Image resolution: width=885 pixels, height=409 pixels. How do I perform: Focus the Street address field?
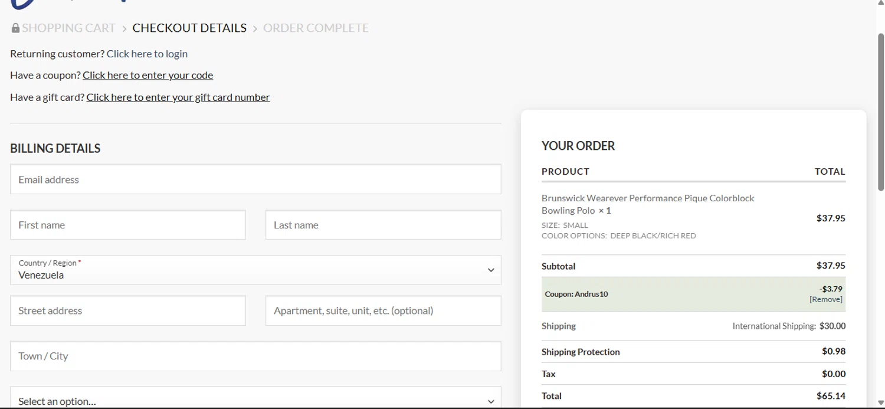[128, 310]
